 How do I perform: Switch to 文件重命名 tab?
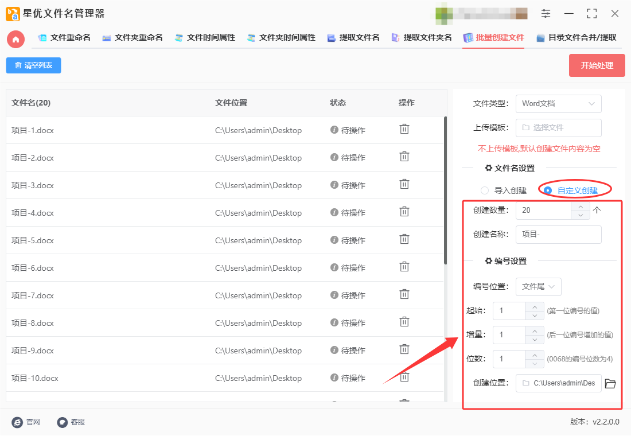tap(64, 38)
